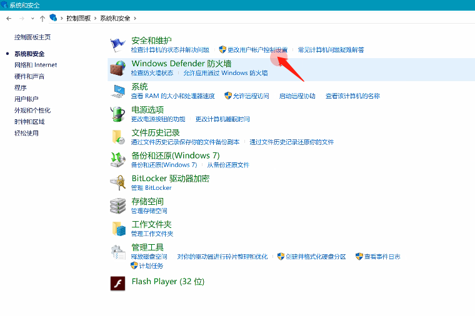This screenshot has width=475, height=316.
Task: Click the File History folder icon
Action: pyautogui.click(x=118, y=137)
